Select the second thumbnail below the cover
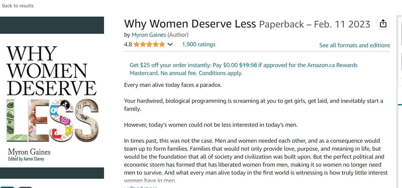402x188 pixels. pos(25,187)
